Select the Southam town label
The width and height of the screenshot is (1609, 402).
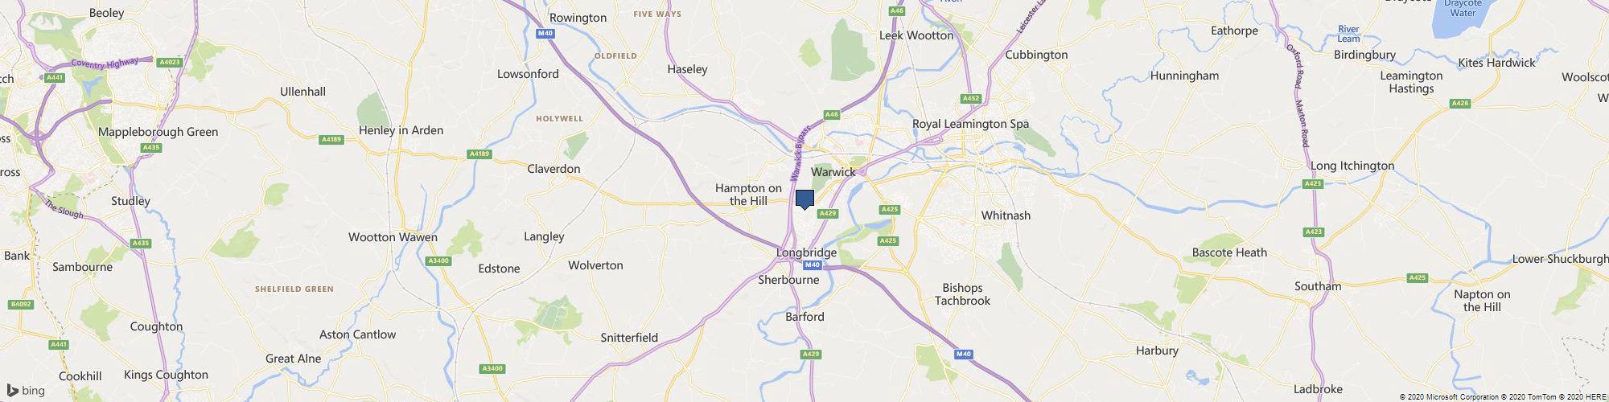click(1318, 286)
